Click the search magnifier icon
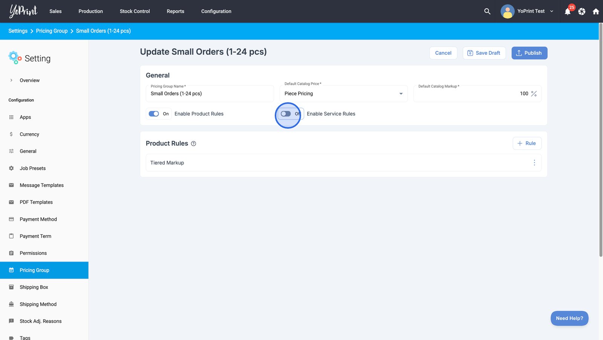Screen dimensions: 603x340 coord(487,11)
